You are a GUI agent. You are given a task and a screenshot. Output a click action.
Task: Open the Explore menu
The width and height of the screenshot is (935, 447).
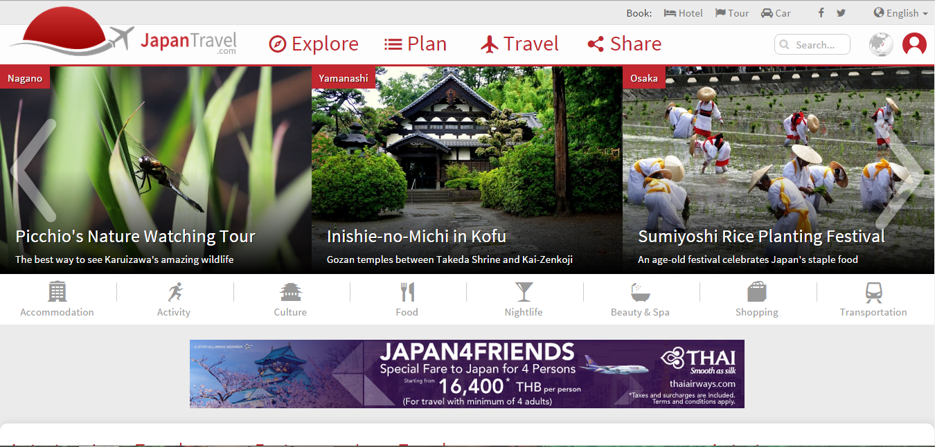[314, 44]
